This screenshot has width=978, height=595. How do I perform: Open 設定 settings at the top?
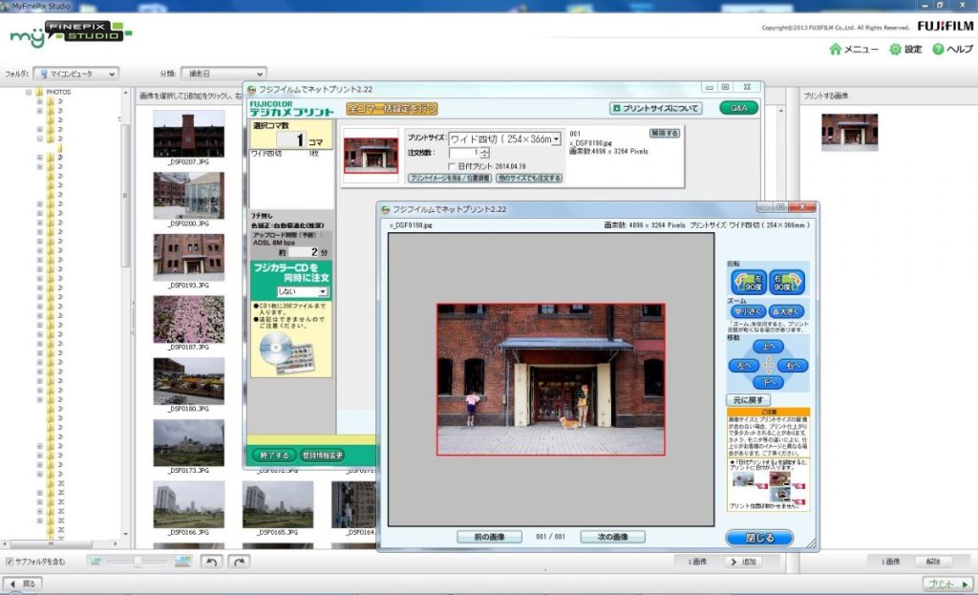905,49
